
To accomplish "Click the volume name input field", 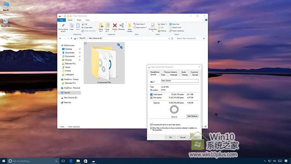I will 180,81.
